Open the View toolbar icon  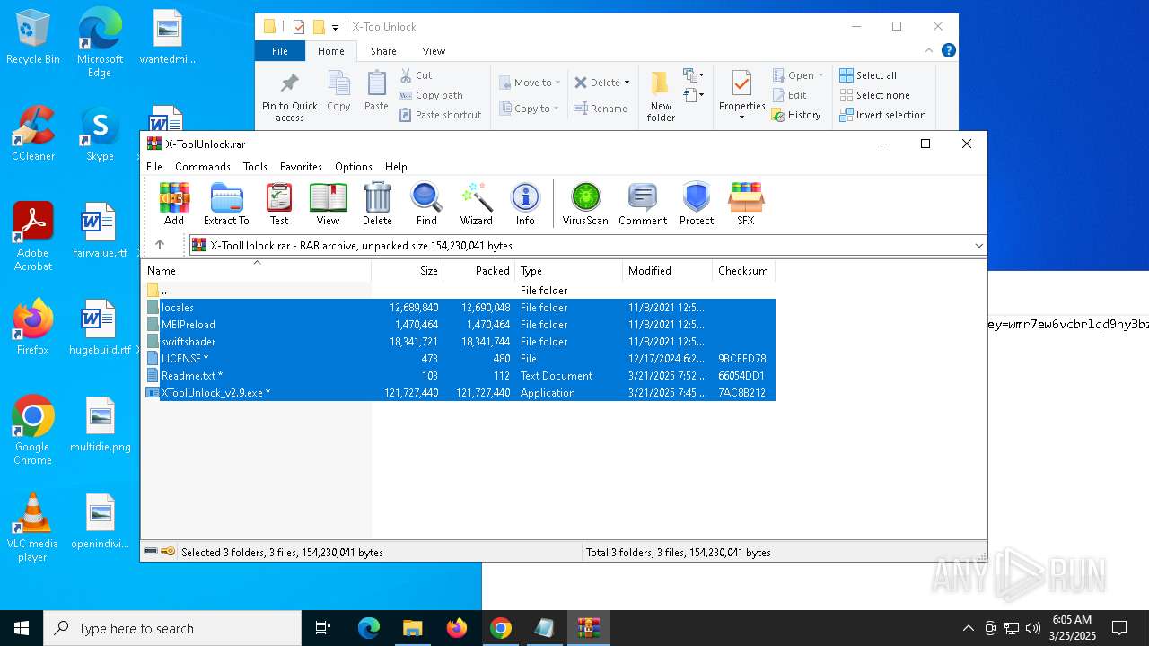(x=328, y=204)
